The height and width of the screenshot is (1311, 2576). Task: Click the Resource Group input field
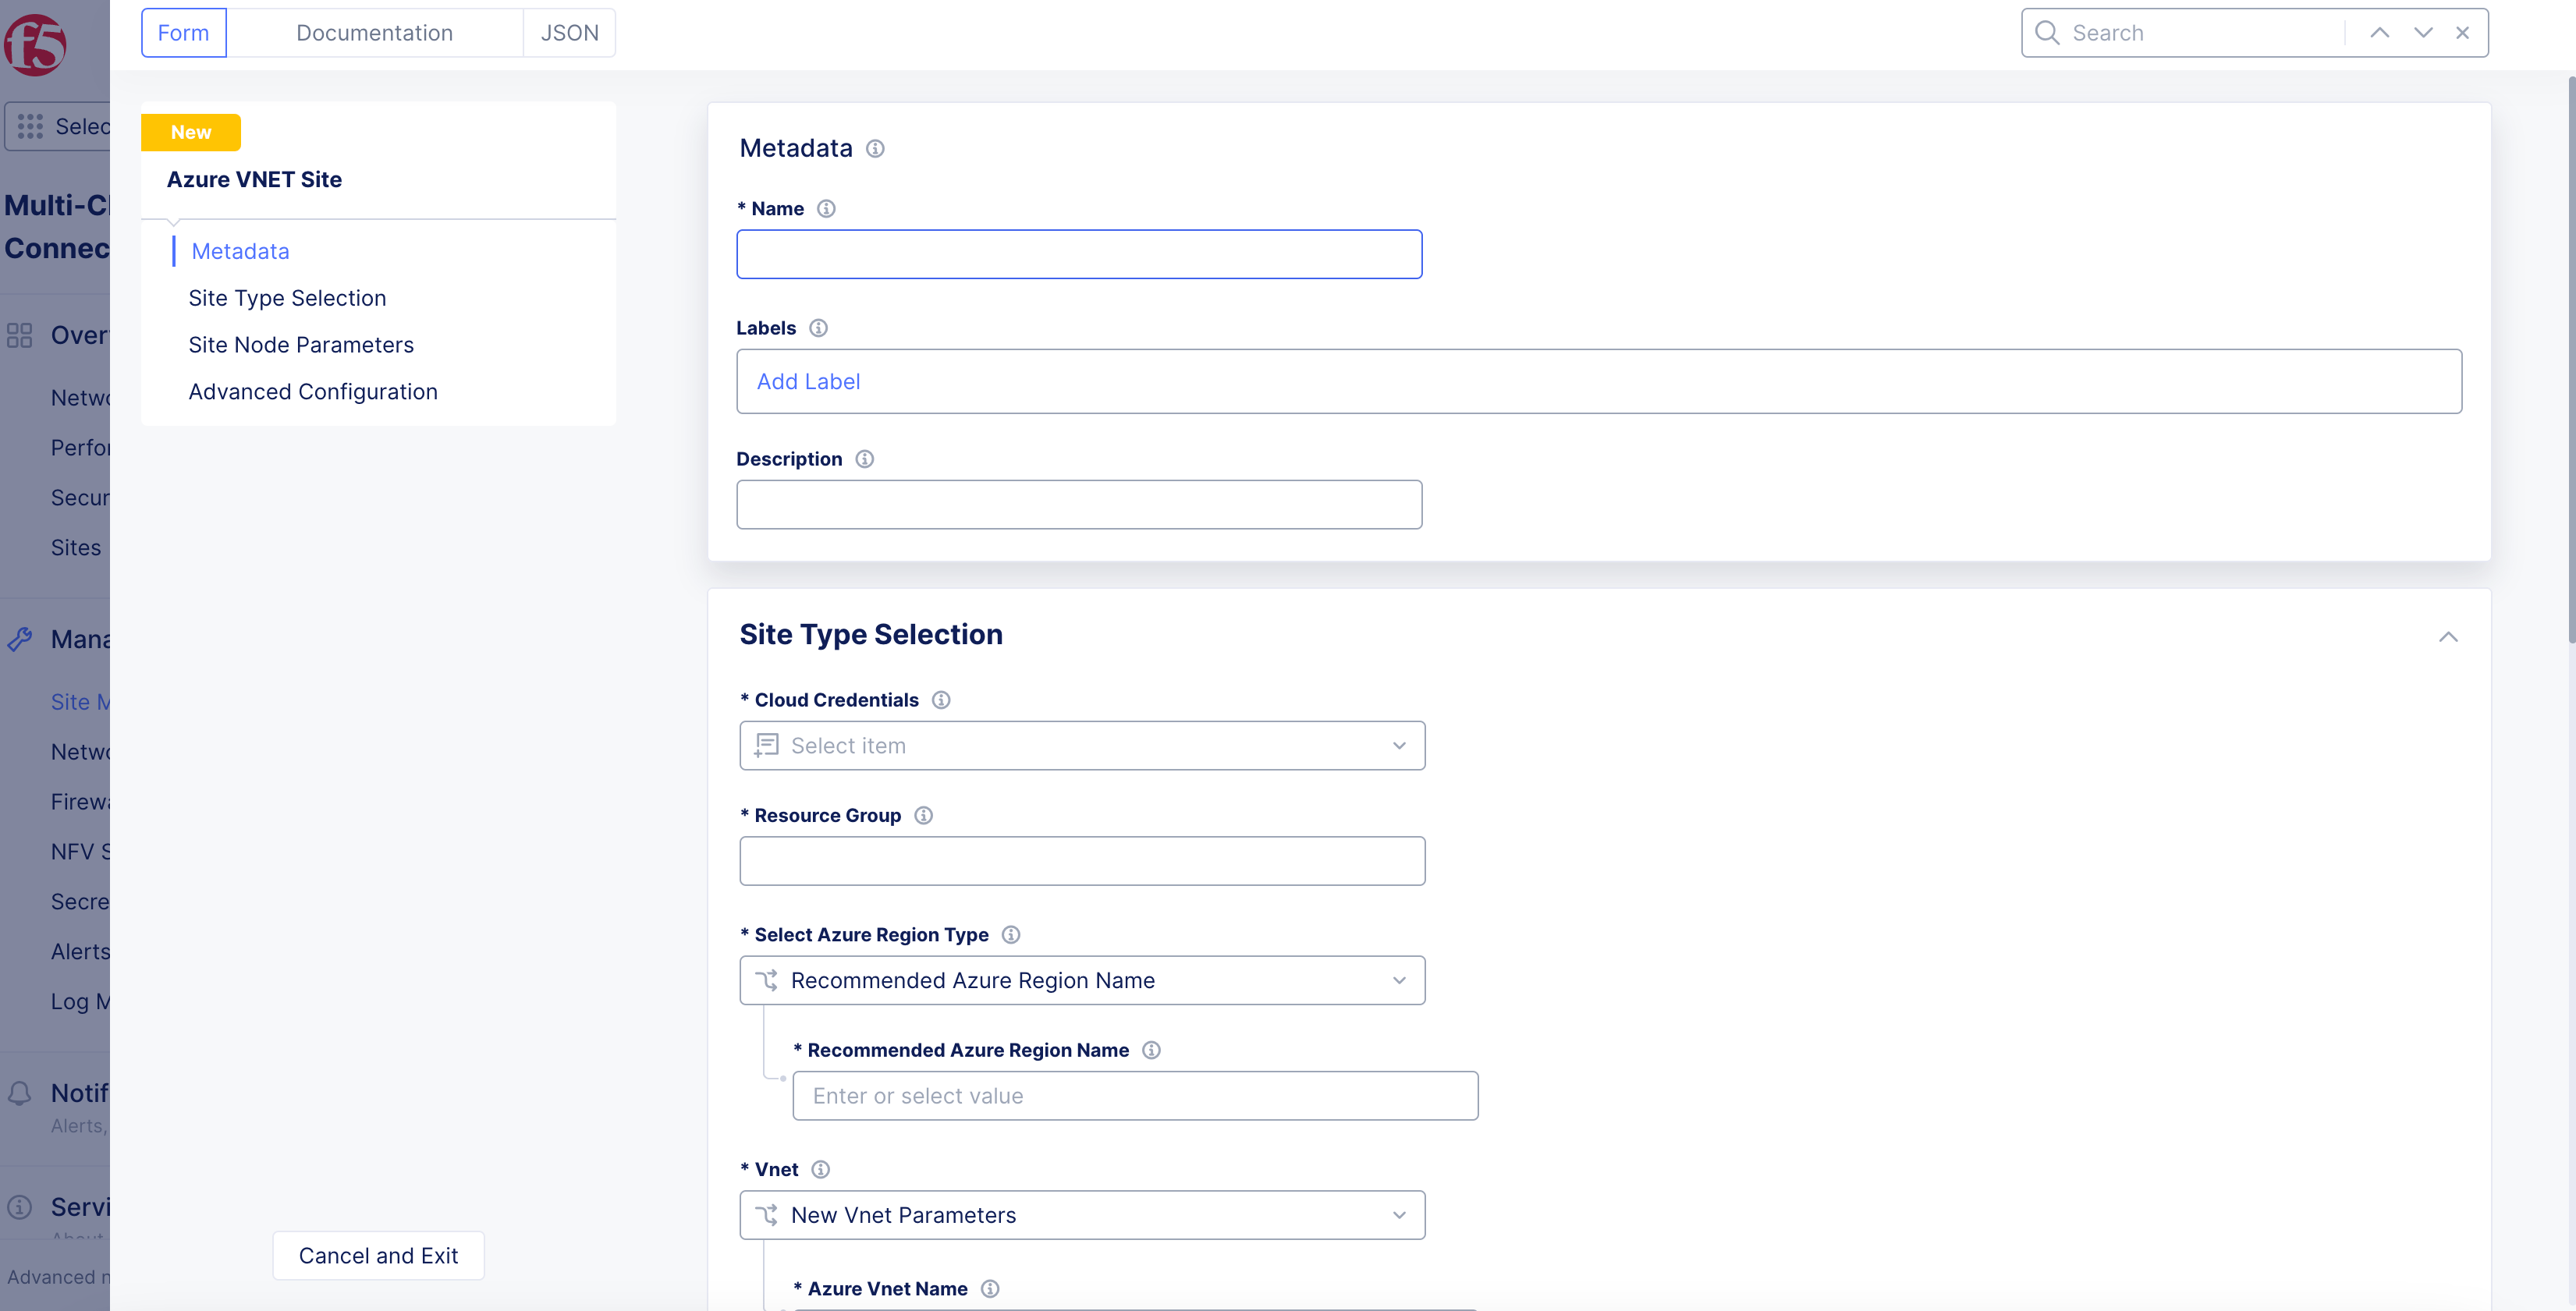click(1081, 860)
